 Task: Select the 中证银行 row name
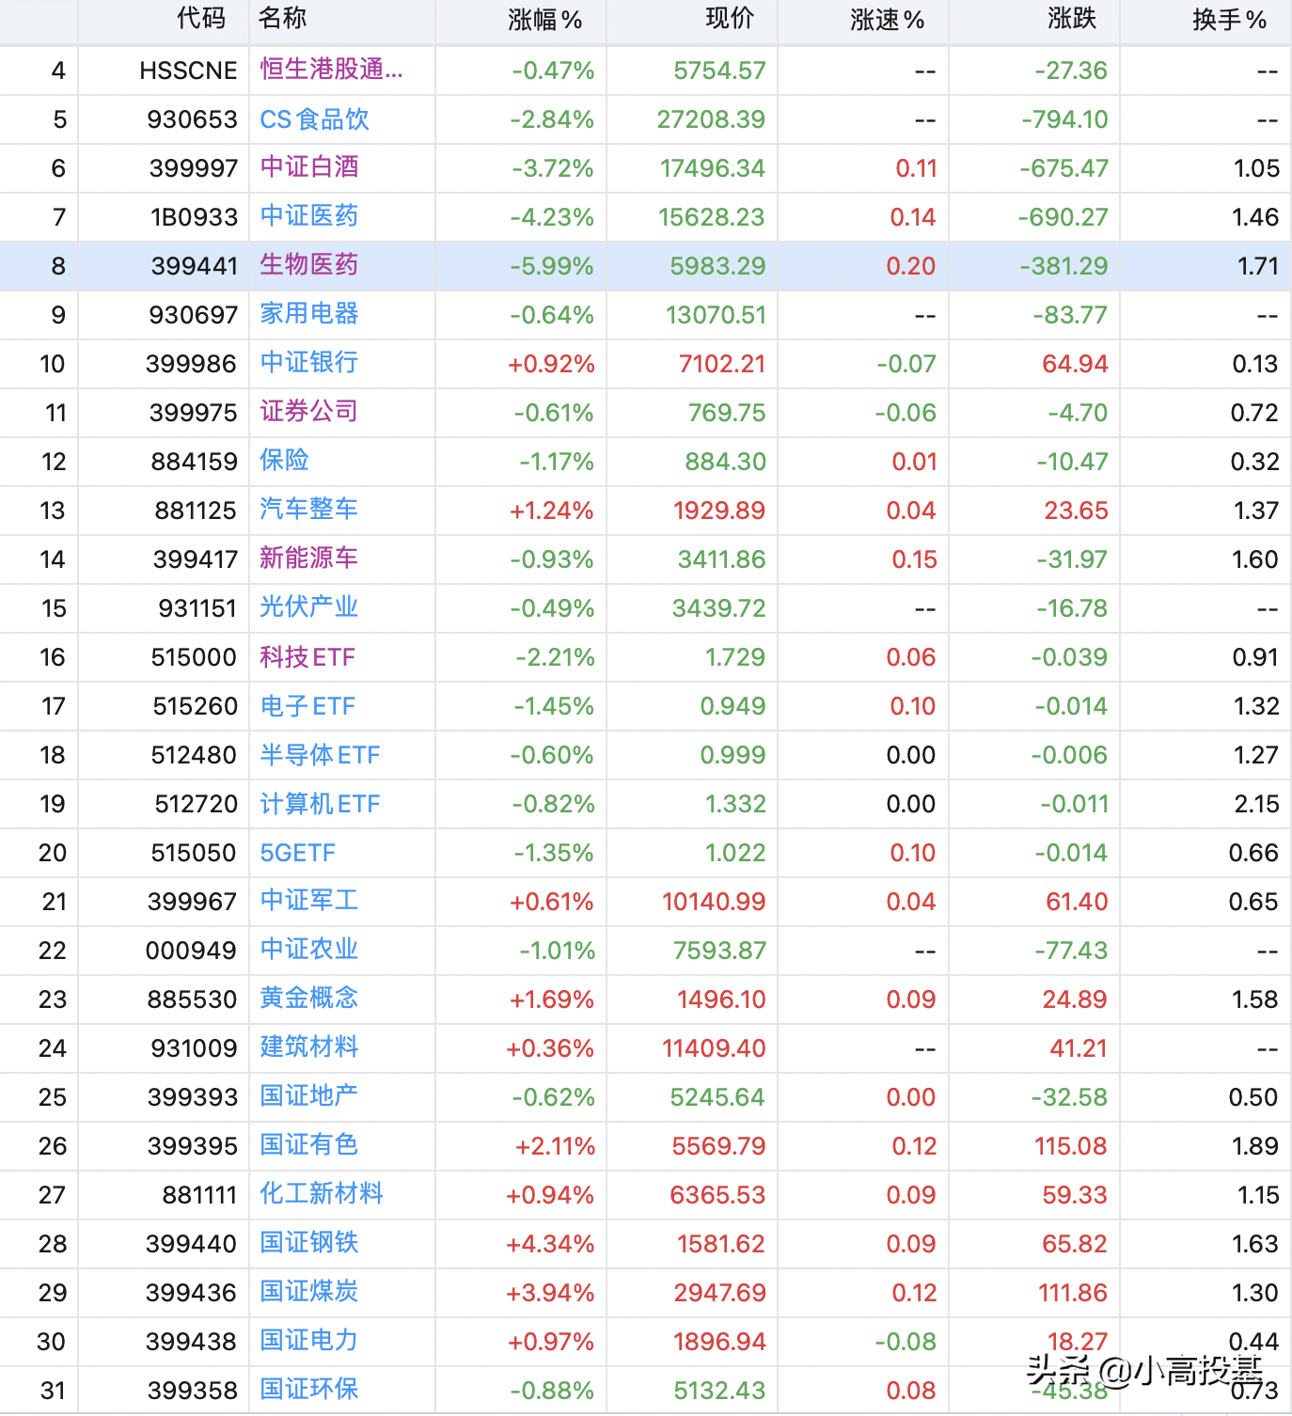coord(309,363)
